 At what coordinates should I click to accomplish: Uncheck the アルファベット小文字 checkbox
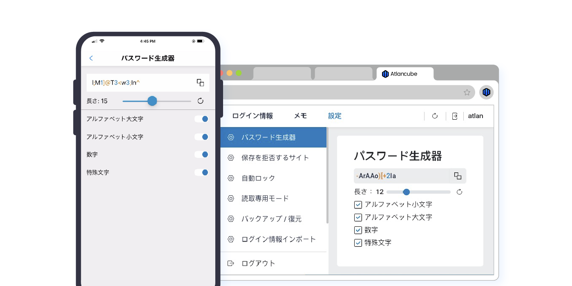tap(358, 205)
